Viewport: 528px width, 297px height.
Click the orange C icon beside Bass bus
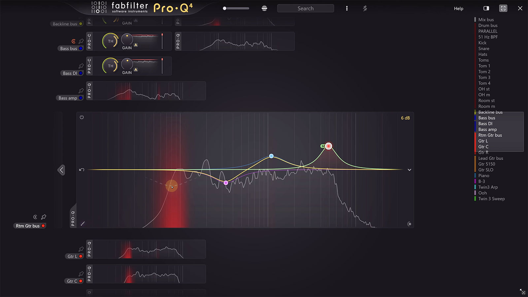(74, 41)
